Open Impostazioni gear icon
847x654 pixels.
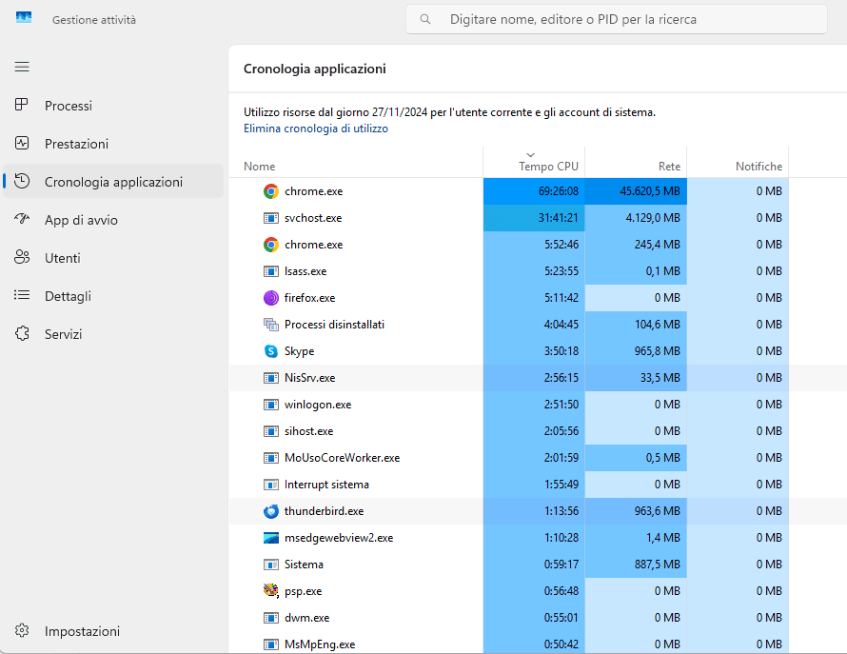pos(22,631)
